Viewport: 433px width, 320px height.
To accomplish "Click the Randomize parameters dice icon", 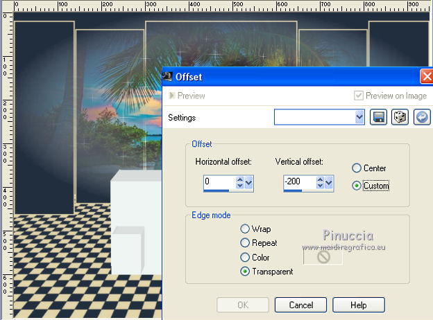I will coord(400,117).
